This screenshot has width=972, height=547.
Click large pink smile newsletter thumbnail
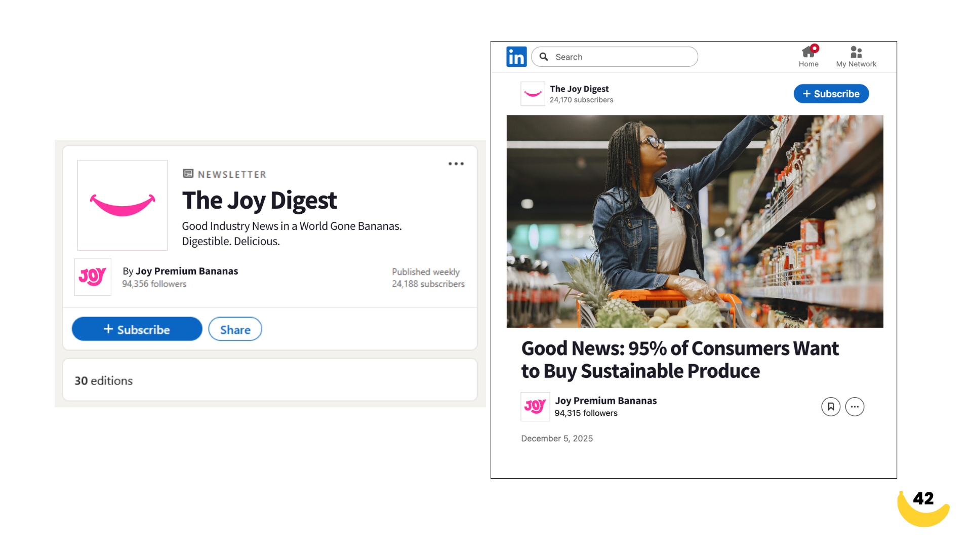point(123,205)
